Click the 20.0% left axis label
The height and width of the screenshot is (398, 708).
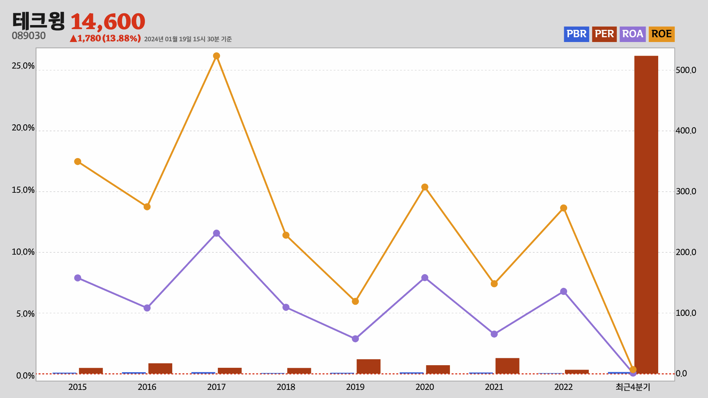click(x=23, y=128)
